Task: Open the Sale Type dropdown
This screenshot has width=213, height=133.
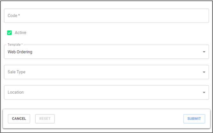Action: [106, 72]
